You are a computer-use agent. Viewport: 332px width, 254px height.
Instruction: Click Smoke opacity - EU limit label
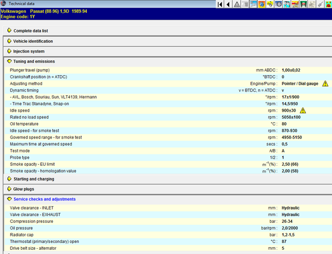(32, 164)
